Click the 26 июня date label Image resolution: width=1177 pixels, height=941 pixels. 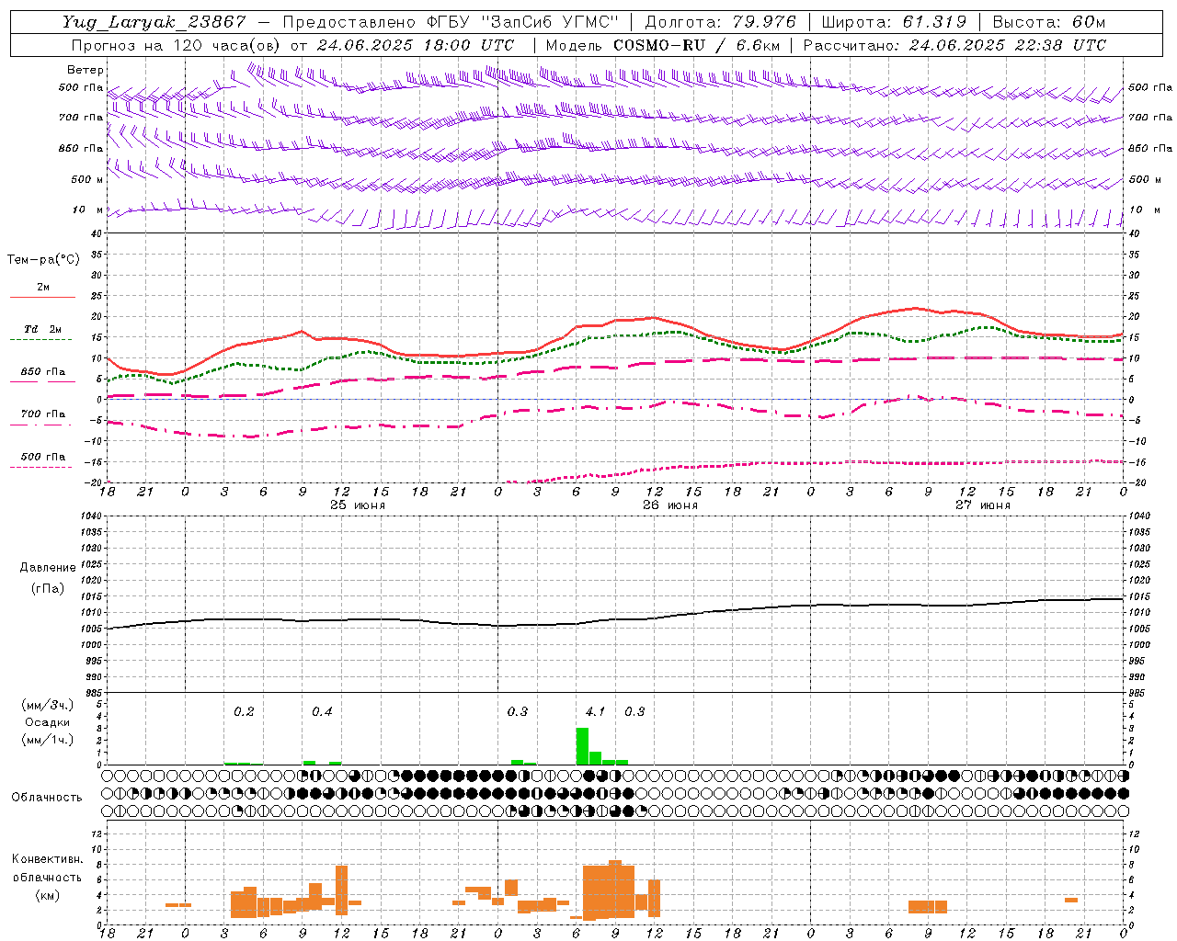click(x=670, y=505)
